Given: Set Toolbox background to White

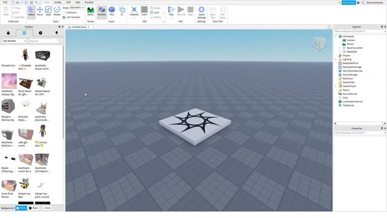Looking at the screenshot, I should click(x=21, y=208).
